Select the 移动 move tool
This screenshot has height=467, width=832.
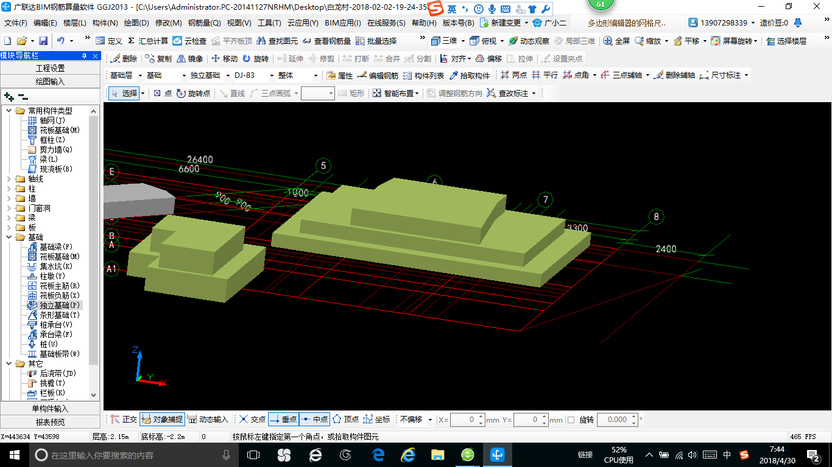click(224, 58)
